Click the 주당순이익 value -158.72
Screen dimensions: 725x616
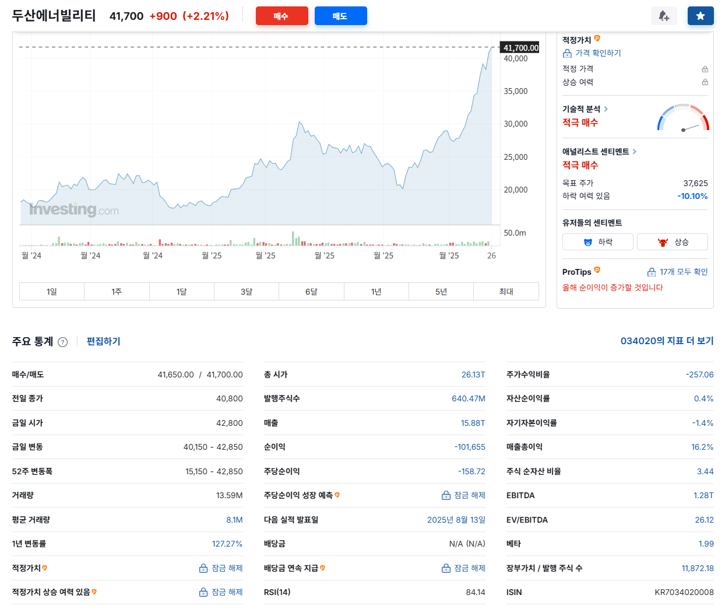tap(471, 471)
